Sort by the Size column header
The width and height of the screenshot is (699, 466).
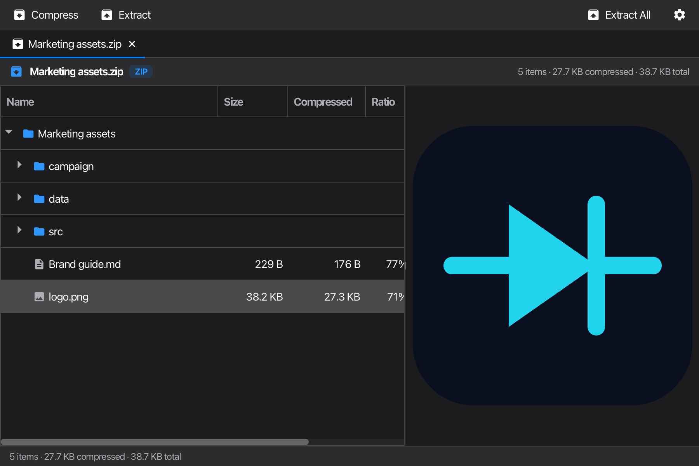(x=253, y=102)
